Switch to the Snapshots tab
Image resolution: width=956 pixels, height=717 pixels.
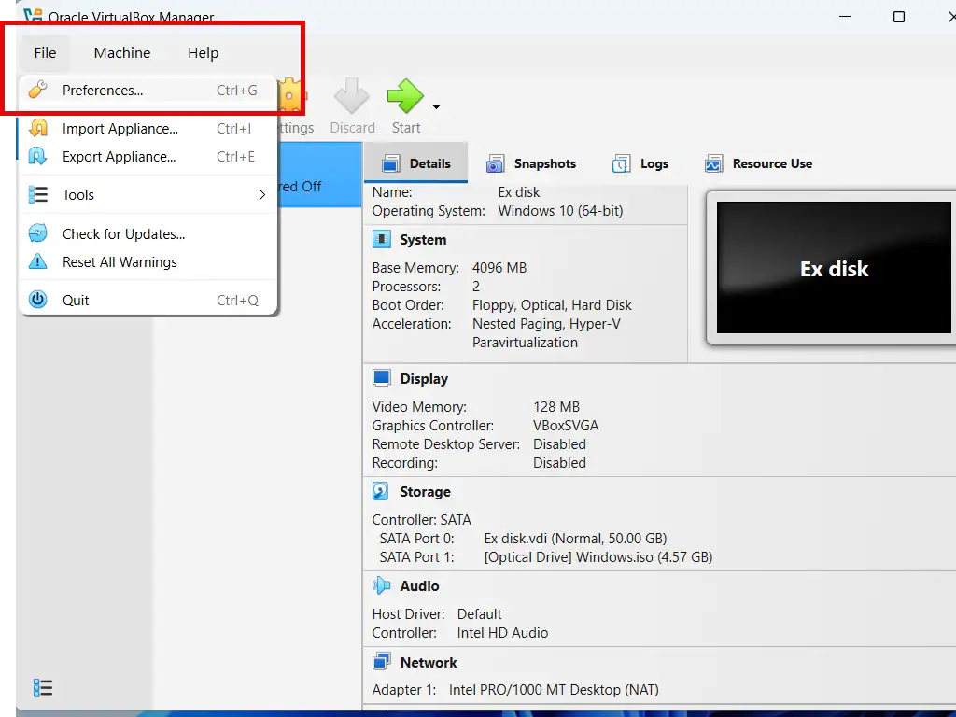[x=531, y=164]
